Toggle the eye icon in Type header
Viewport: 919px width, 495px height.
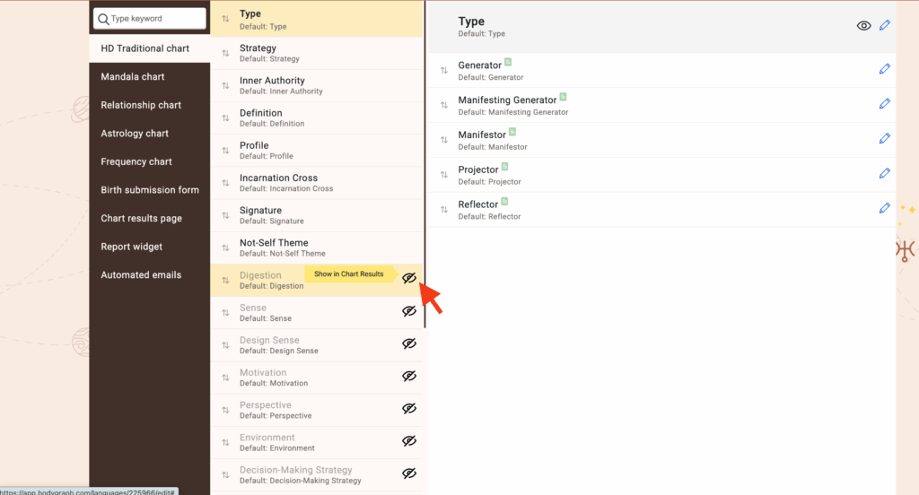[x=863, y=26]
